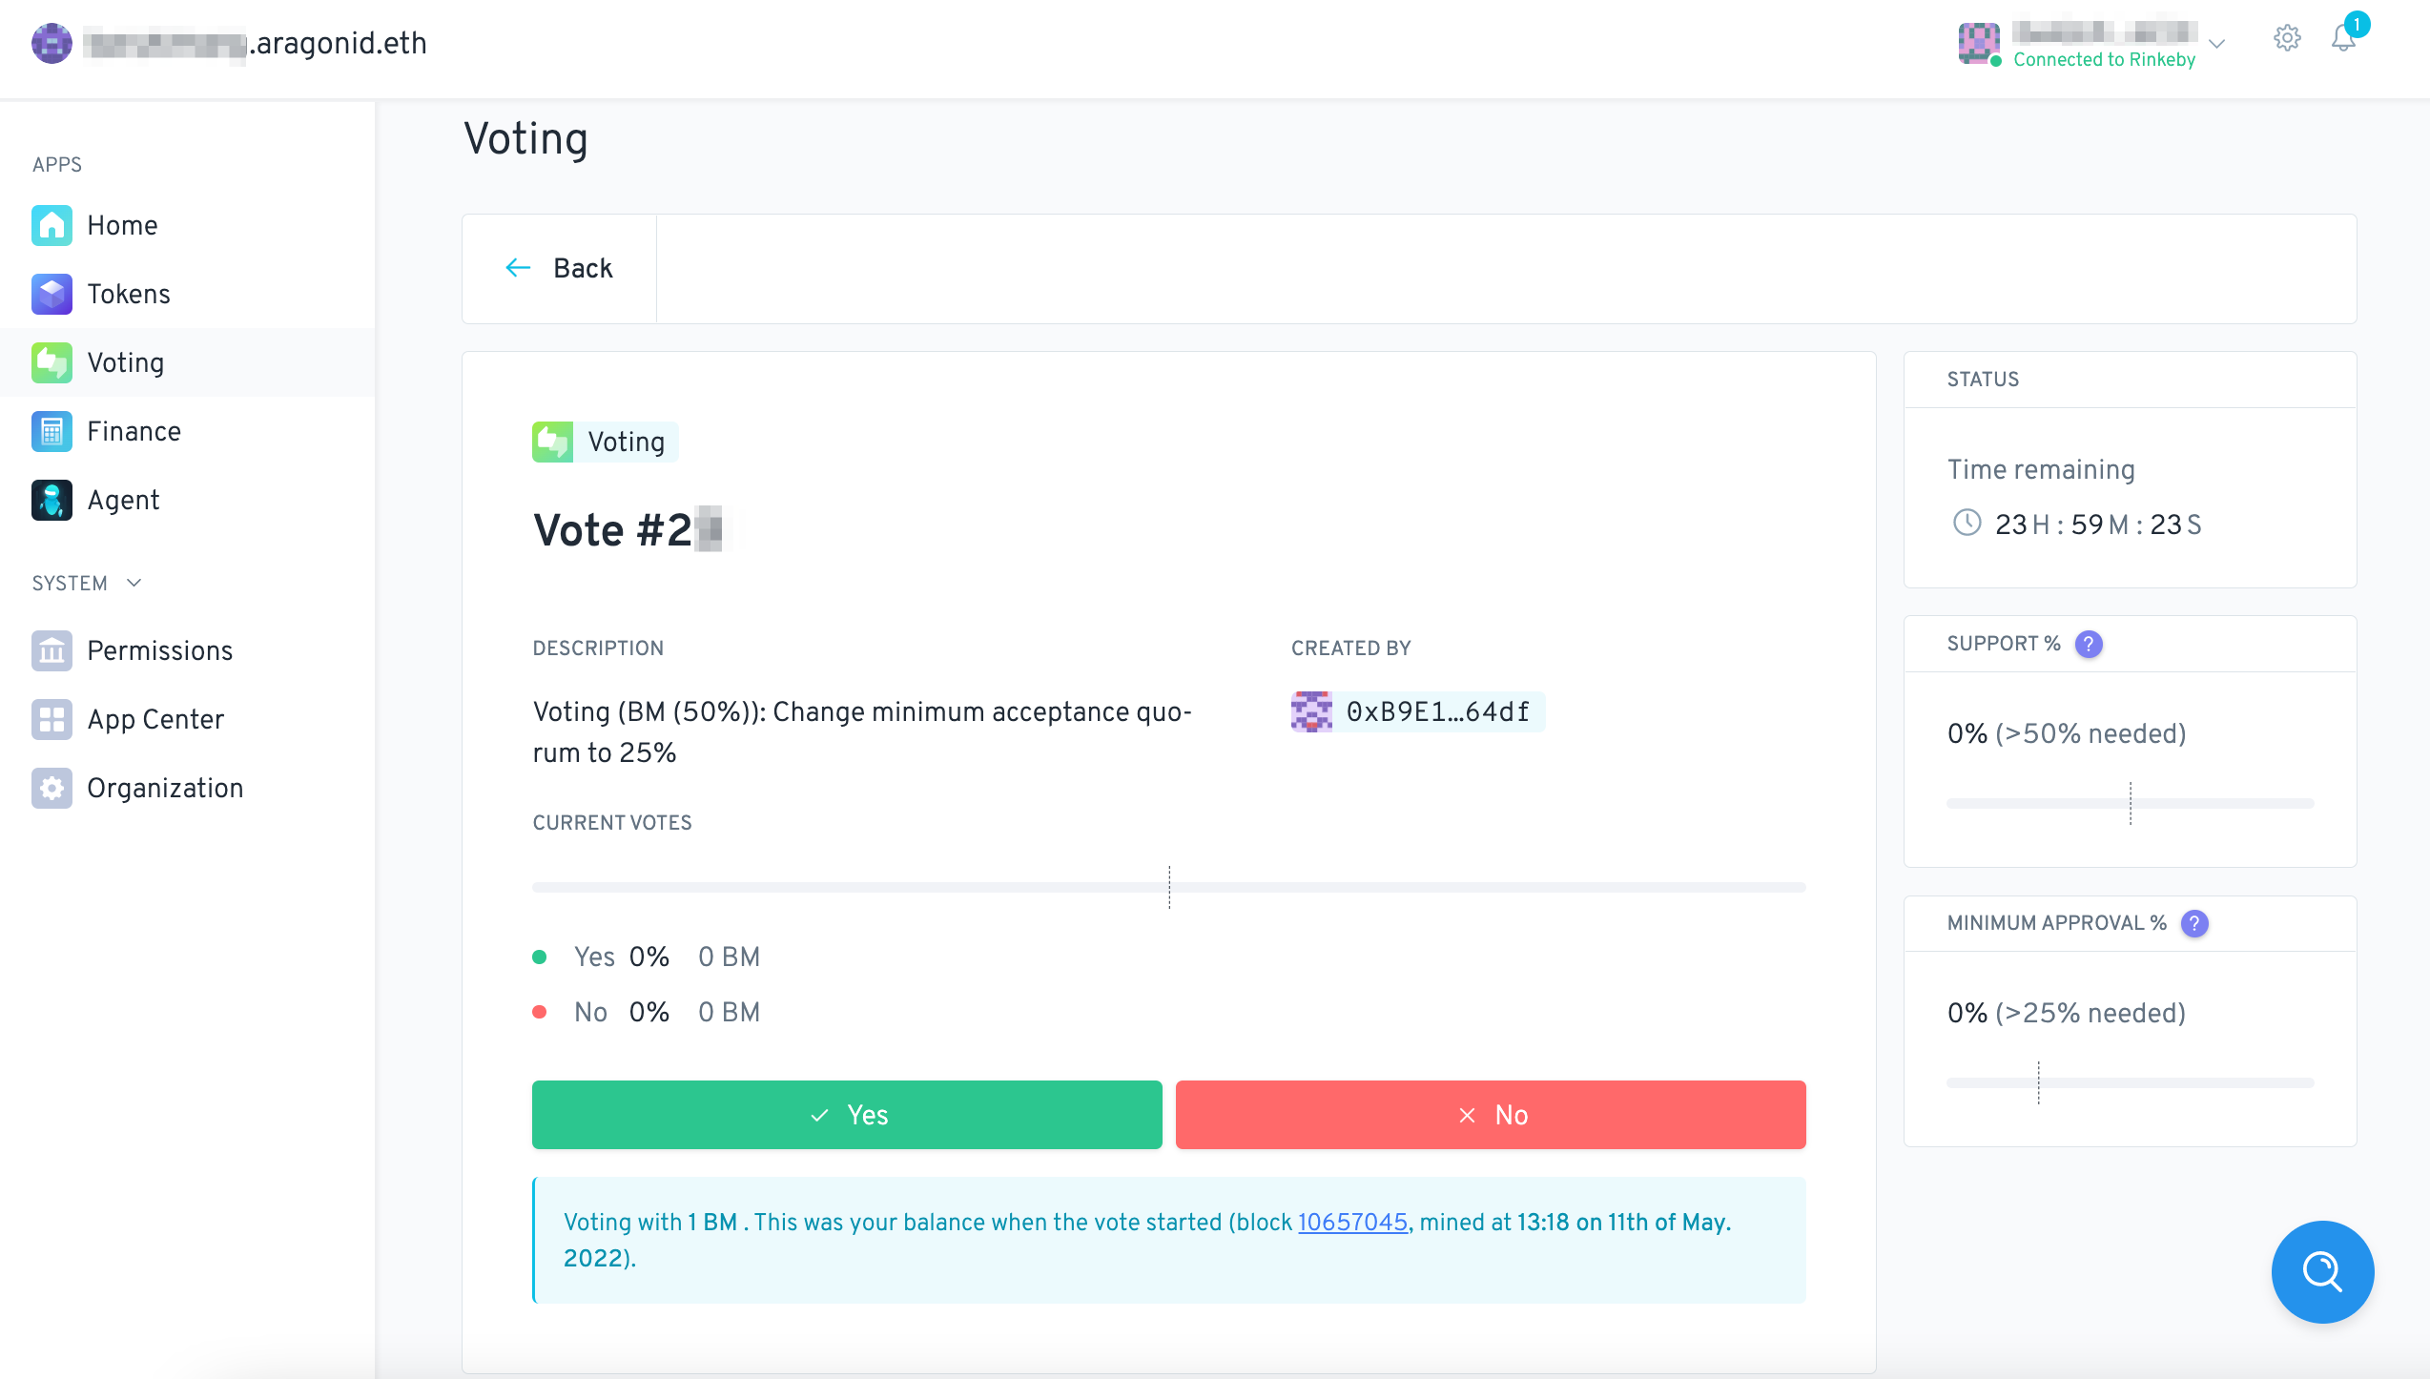Click the Tokens cube icon
This screenshot has width=2430, height=1379.
[x=51, y=294]
